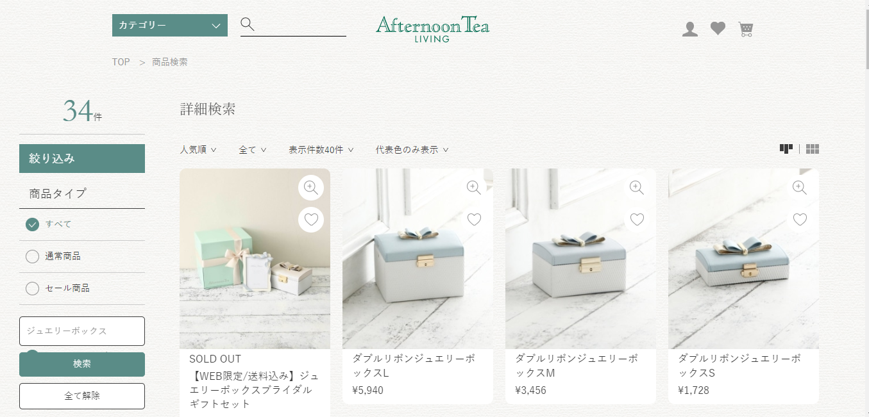
Task: Click the search magnifier icon
Action: [x=248, y=24]
